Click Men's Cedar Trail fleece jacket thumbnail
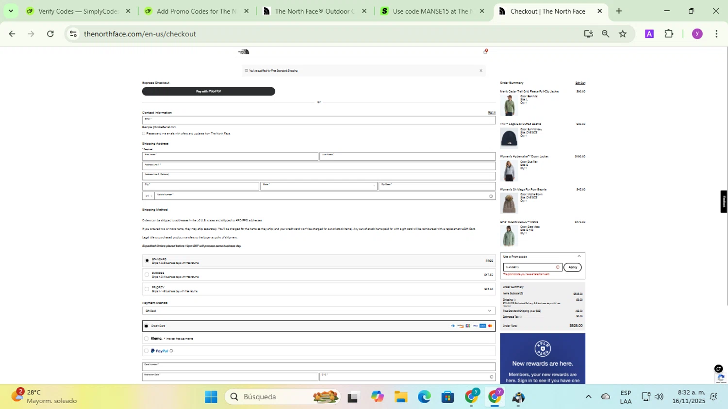The width and height of the screenshot is (728, 409). coord(509,105)
